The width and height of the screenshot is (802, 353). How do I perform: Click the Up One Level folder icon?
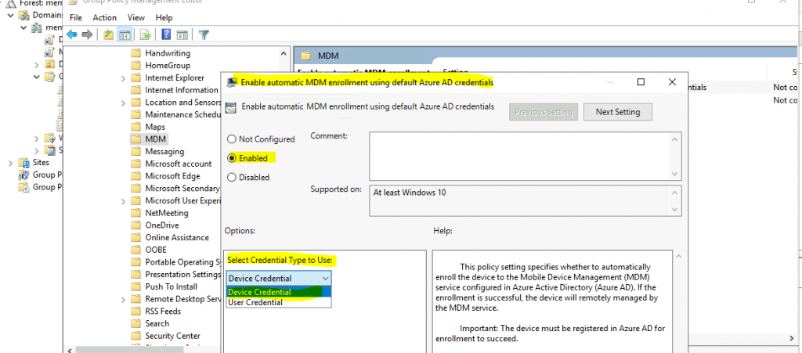coord(108,34)
